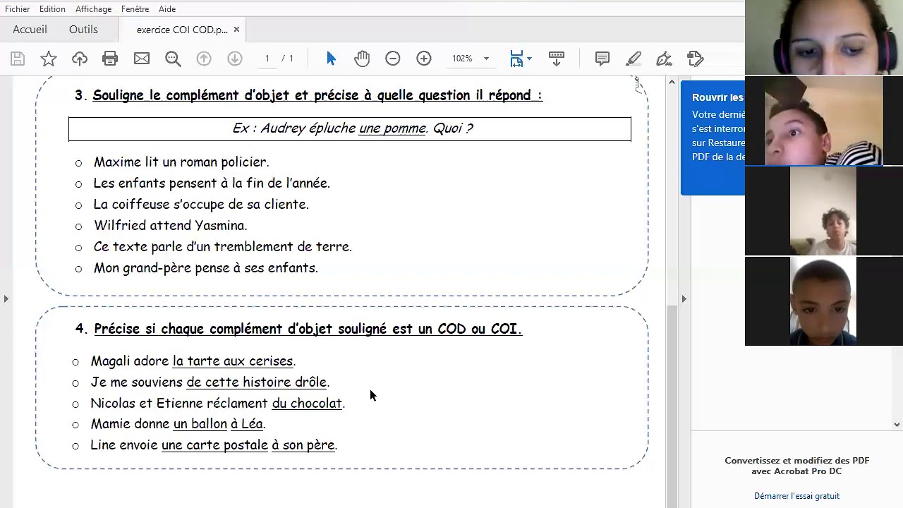Click underlined phrase à son père
The image size is (903, 508).
coord(303,445)
